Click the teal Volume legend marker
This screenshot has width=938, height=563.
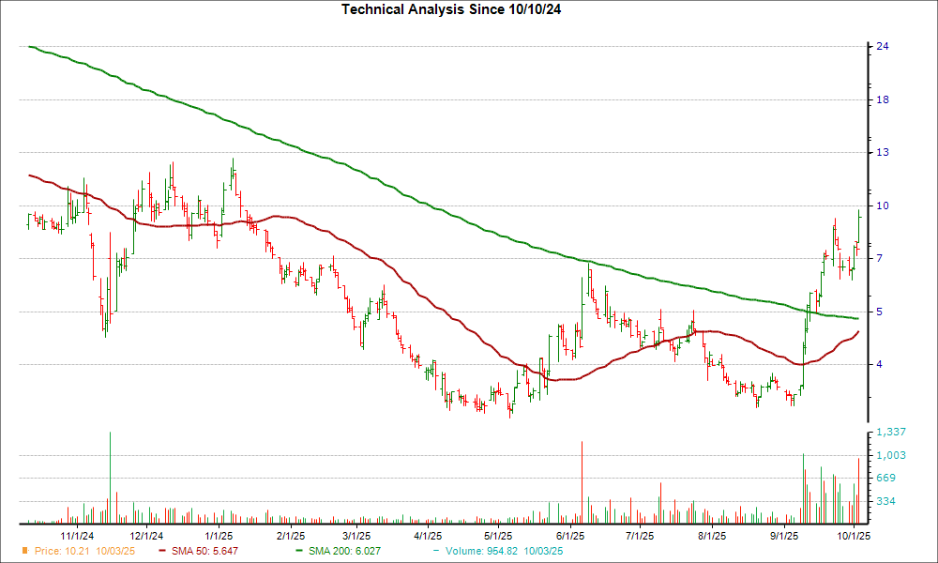pos(440,550)
